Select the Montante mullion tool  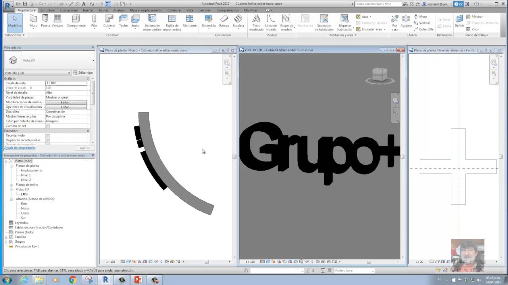click(x=190, y=21)
